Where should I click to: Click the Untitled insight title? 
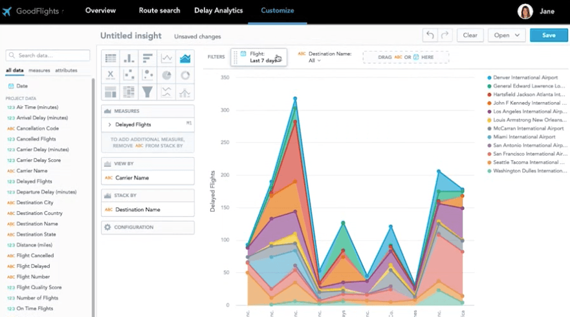131,36
